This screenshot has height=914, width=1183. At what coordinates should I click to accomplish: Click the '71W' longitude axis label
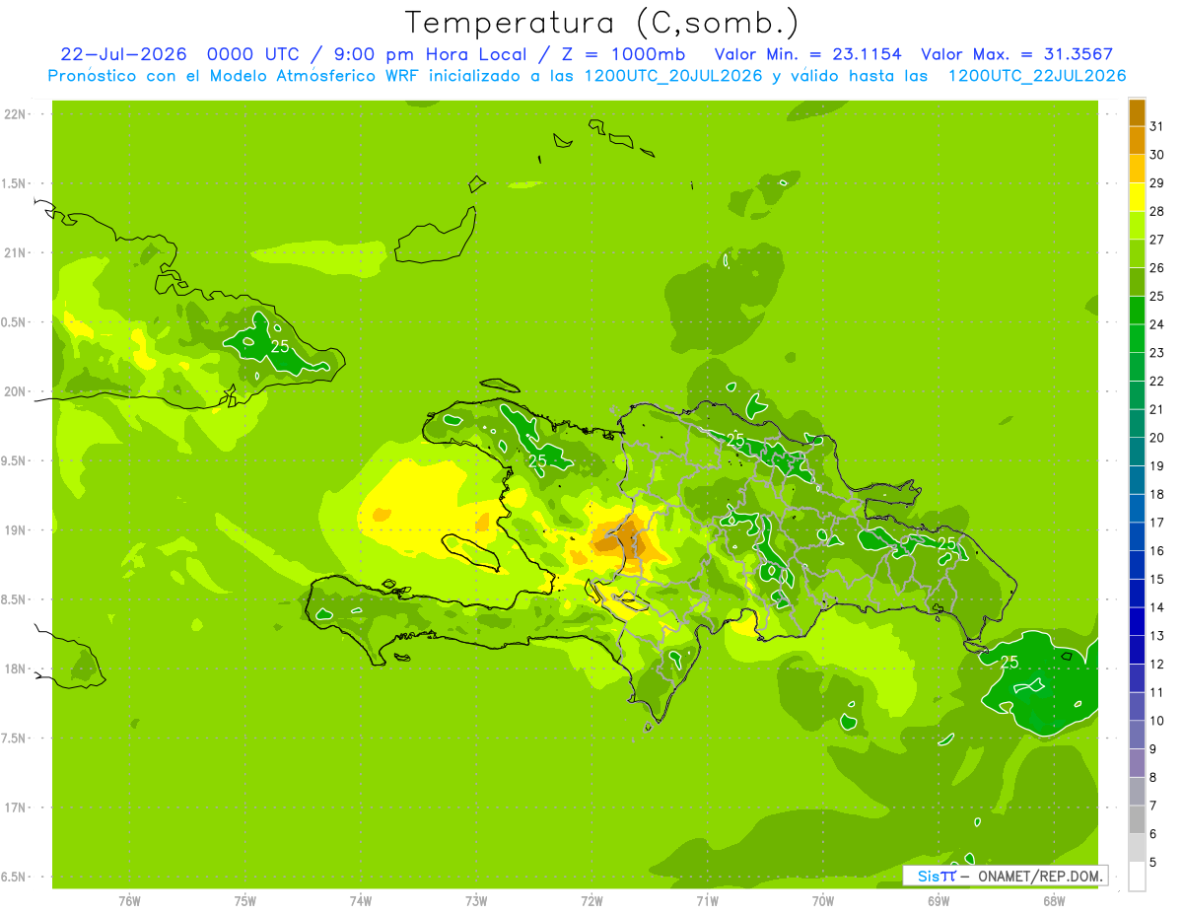[x=707, y=901]
